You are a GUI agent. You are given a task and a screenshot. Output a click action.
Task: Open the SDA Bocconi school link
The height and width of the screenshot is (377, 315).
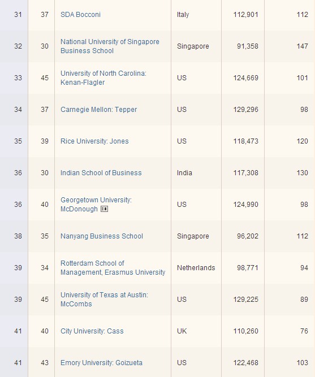pos(81,15)
